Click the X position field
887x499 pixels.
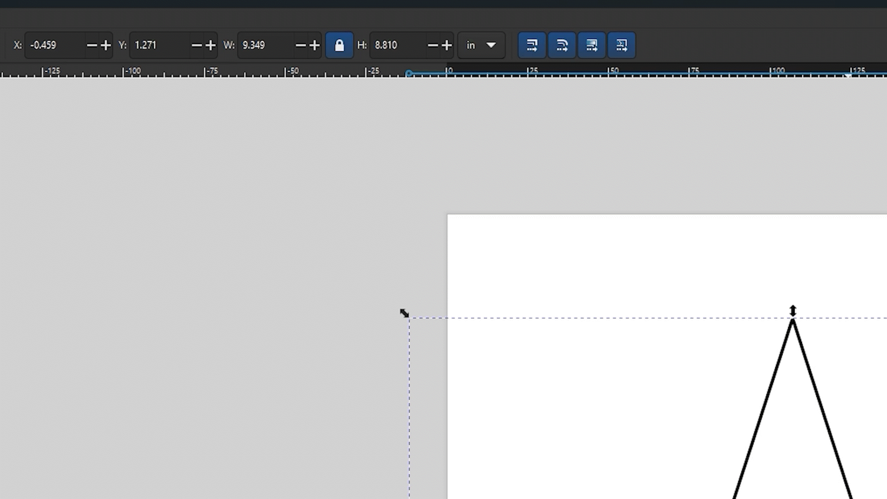tap(55, 45)
